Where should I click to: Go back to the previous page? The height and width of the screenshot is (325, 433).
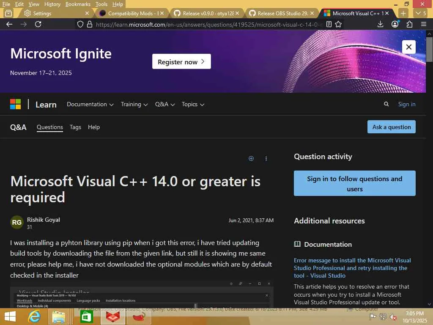9,24
